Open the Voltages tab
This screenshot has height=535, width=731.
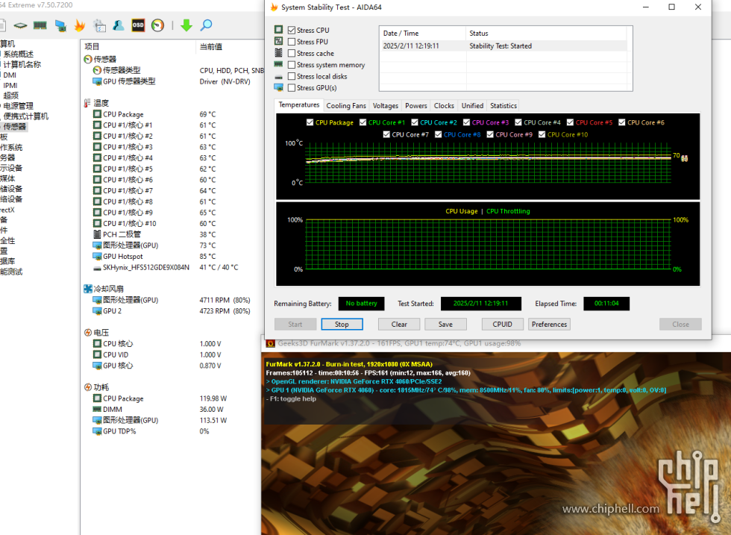[386, 106]
